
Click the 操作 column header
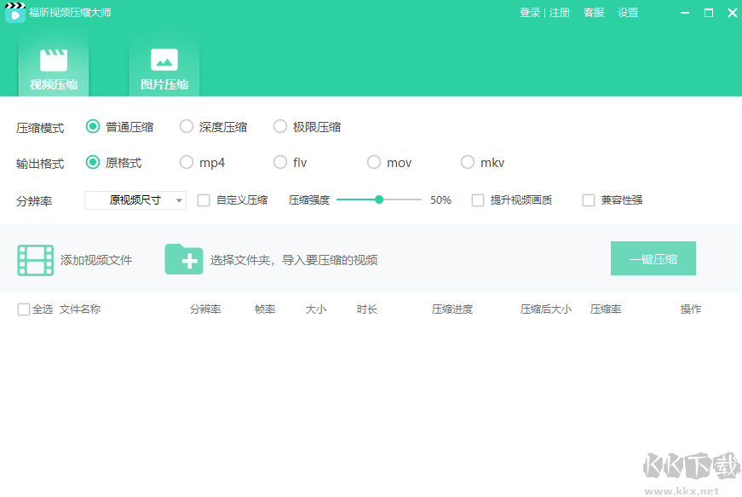coord(690,309)
